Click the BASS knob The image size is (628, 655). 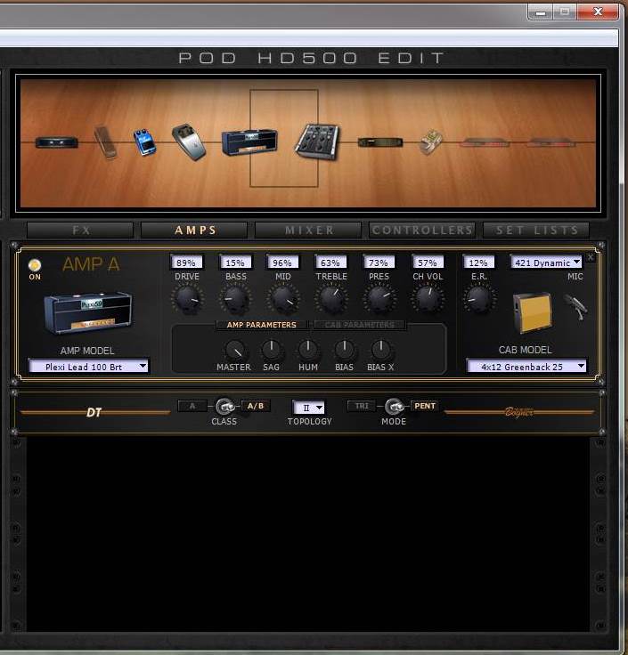coord(235,299)
